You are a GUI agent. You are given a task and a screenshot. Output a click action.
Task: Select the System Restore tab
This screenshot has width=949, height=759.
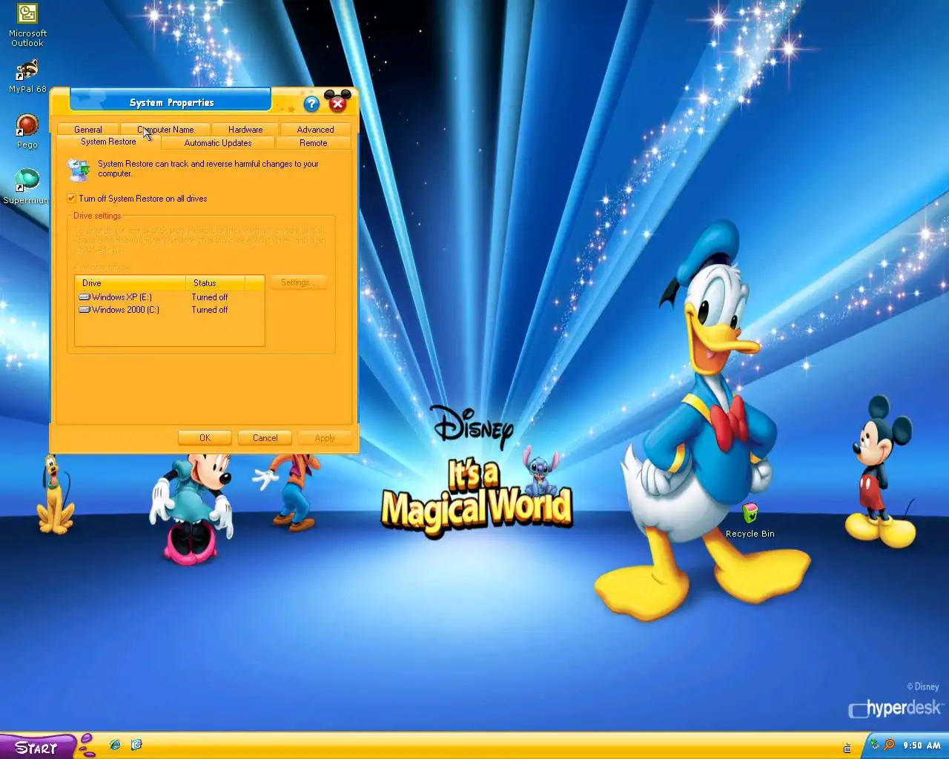pos(108,142)
